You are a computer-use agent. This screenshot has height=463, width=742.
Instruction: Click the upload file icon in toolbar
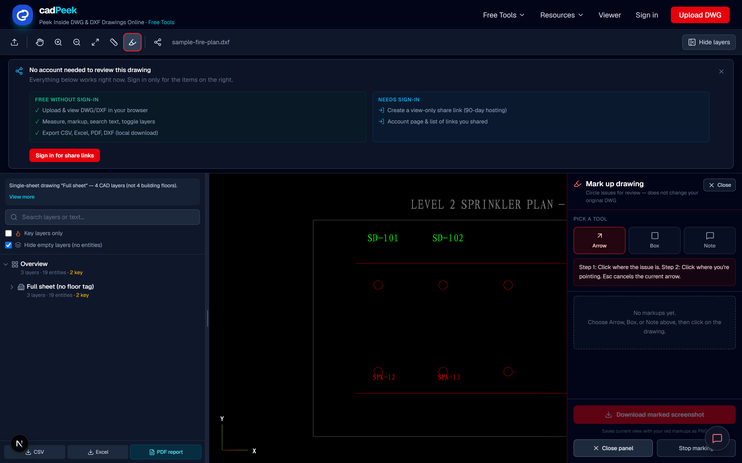coord(14,42)
